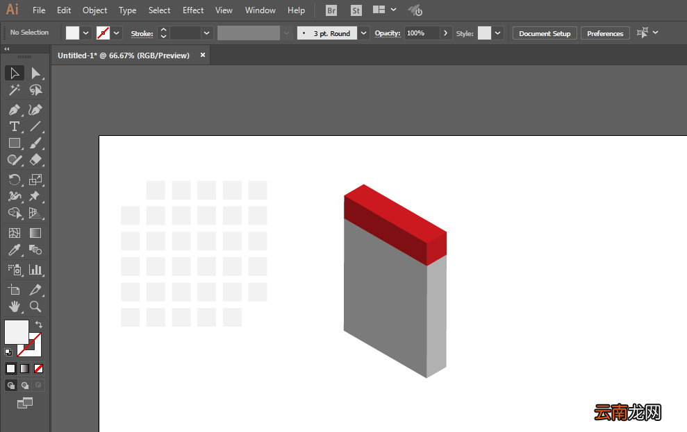Set paint mode to None

[x=39, y=369]
